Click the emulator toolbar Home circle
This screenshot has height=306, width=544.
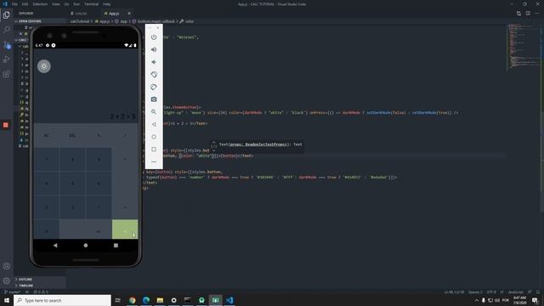154,137
